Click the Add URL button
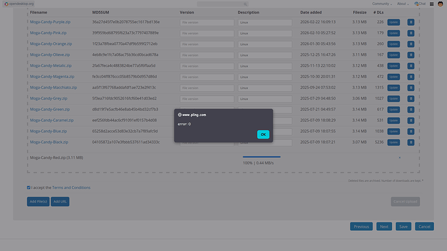This screenshot has height=251, width=447. (x=60, y=201)
